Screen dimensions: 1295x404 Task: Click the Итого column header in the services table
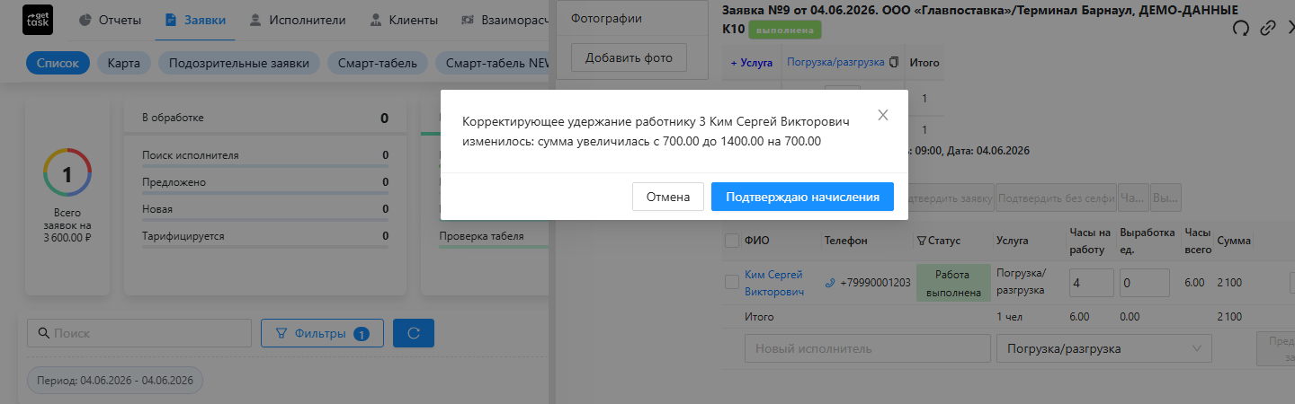(x=924, y=63)
